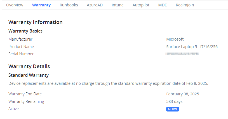Click the Surface Laptop 5 product name

(192, 47)
